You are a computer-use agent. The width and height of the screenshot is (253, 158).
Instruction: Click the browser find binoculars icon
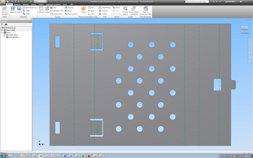tap(6, 25)
